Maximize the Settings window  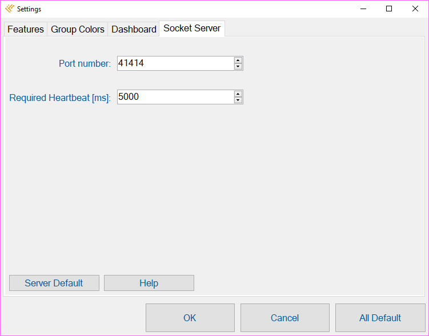pos(389,9)
